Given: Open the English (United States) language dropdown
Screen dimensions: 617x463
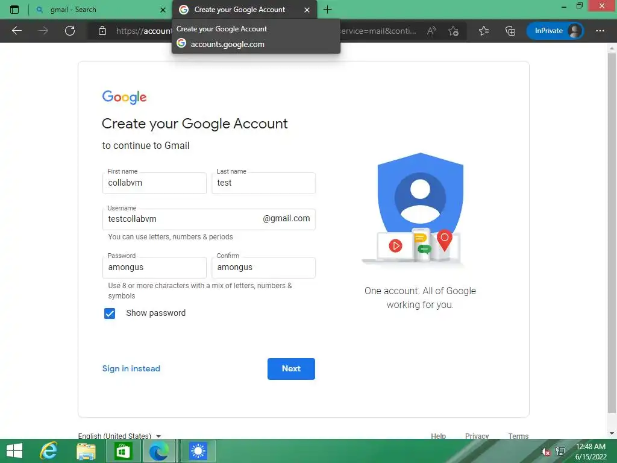Looking at the screenshot, I should [x=120, y=436].
